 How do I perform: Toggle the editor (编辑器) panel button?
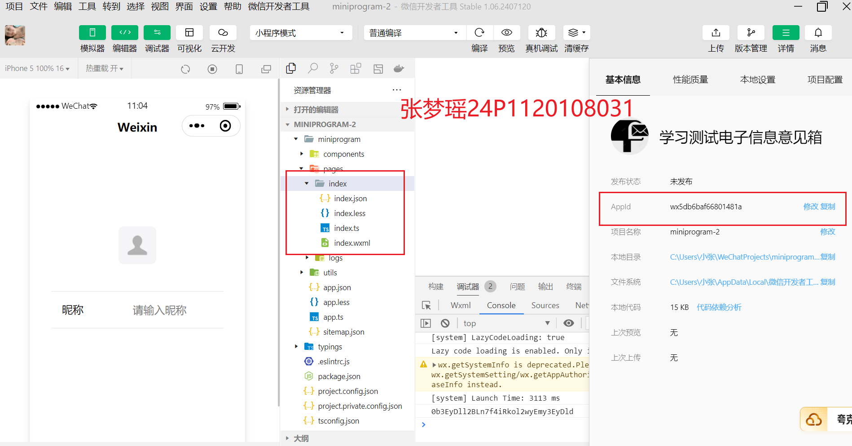pyautogui.click(x=125, y=33)
